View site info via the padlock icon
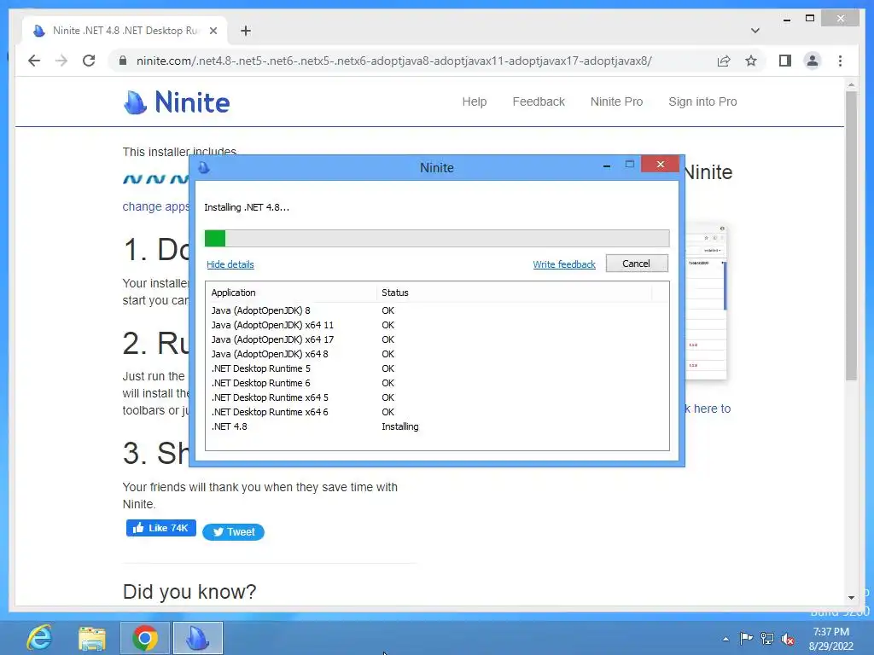 [123, 61]
